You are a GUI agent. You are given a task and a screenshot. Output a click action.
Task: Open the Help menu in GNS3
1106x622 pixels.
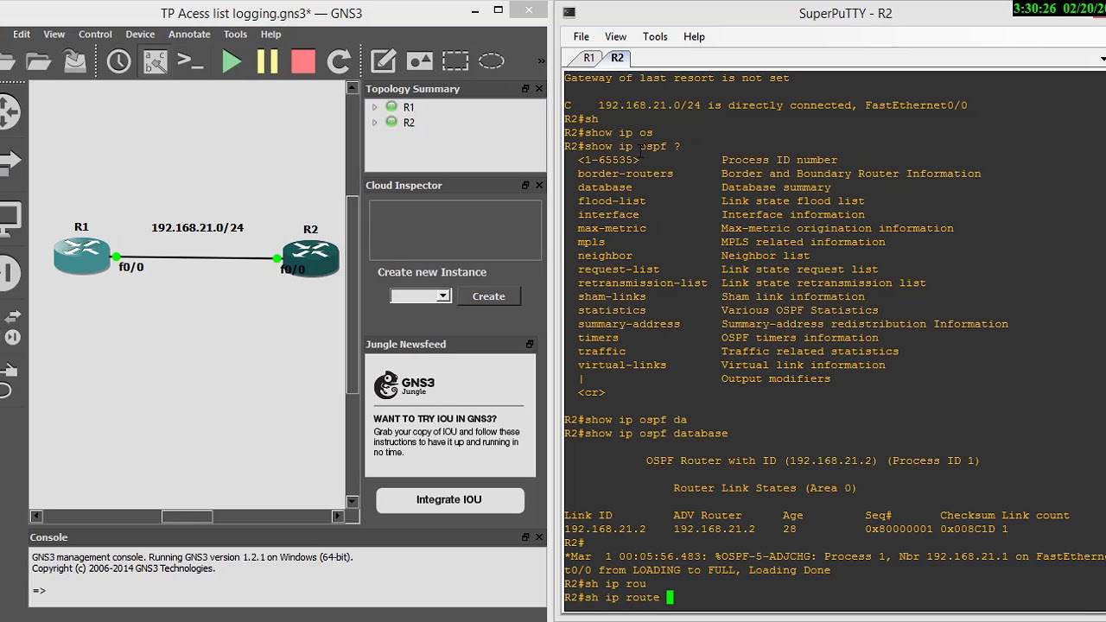[x=270, y=35]
